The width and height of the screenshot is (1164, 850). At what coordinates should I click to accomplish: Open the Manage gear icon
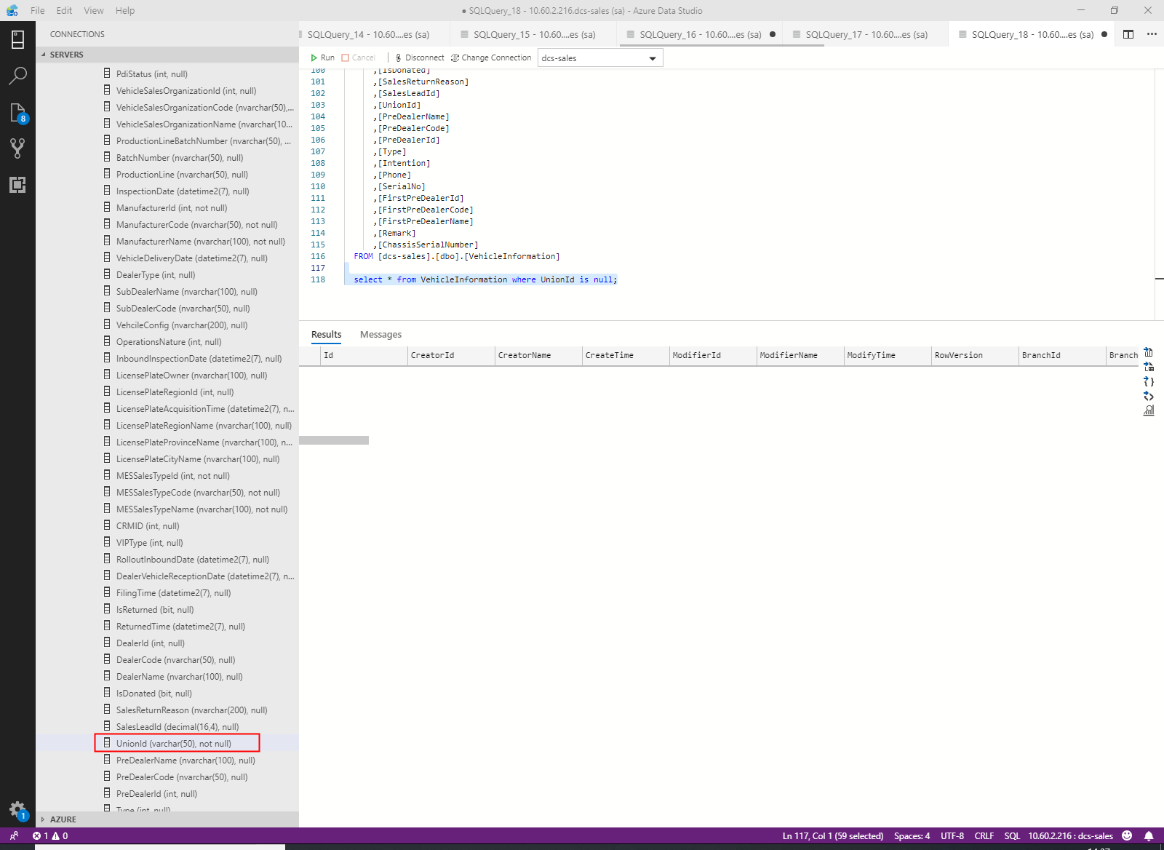17,810
